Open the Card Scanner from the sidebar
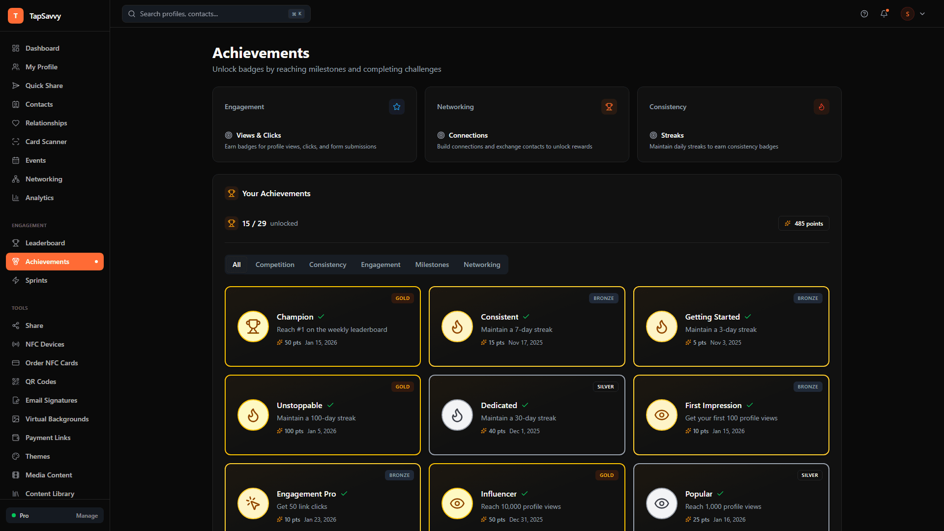 pyautogui.click(x=46, y=142)
